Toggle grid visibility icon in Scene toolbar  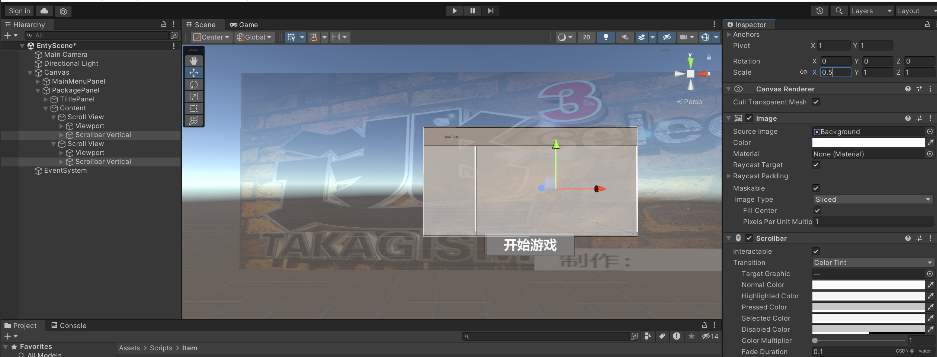(291, 37)
